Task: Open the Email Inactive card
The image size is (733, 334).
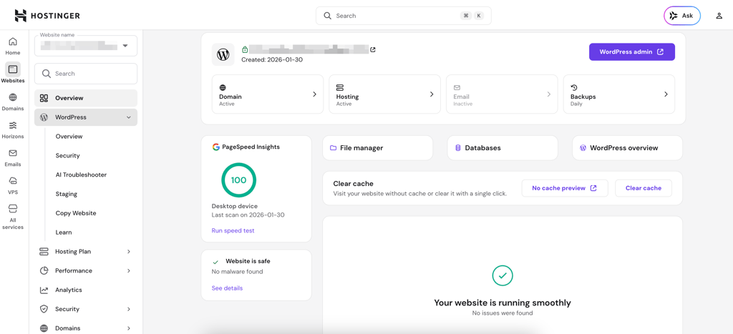Action: (502, 94)
